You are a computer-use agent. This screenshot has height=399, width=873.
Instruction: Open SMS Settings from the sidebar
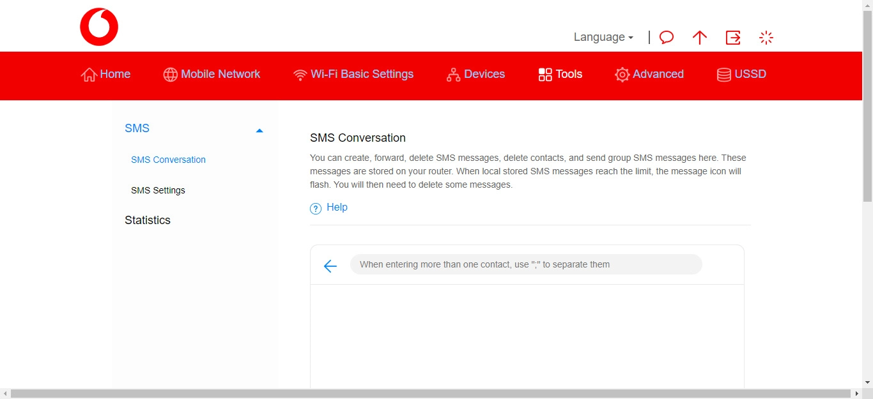tap(158, 190)
